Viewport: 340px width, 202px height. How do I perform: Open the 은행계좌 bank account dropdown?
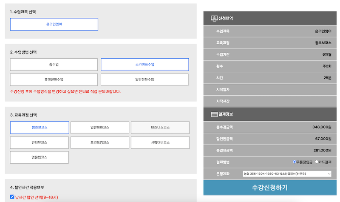point(287,174)
